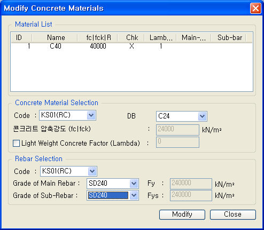Enable Light Weight Concrete Factor checkbox
264x230 pixels.
click(x=17, y=143)
